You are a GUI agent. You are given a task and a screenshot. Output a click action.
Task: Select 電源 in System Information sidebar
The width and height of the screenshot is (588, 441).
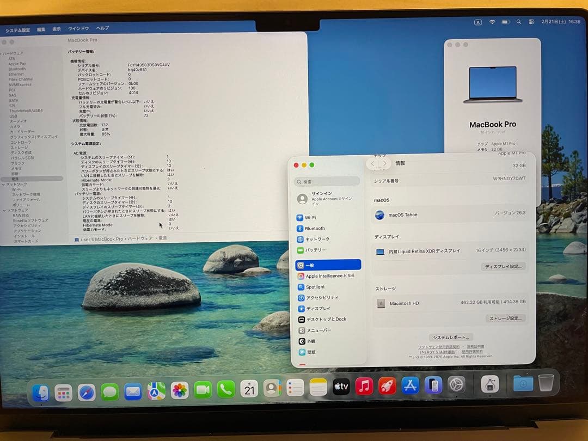point(32,179)
